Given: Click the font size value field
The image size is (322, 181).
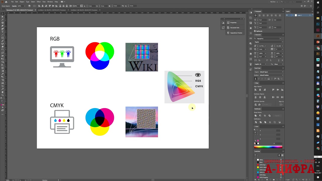Looking at the screenshot, I should tap(262, 46).
